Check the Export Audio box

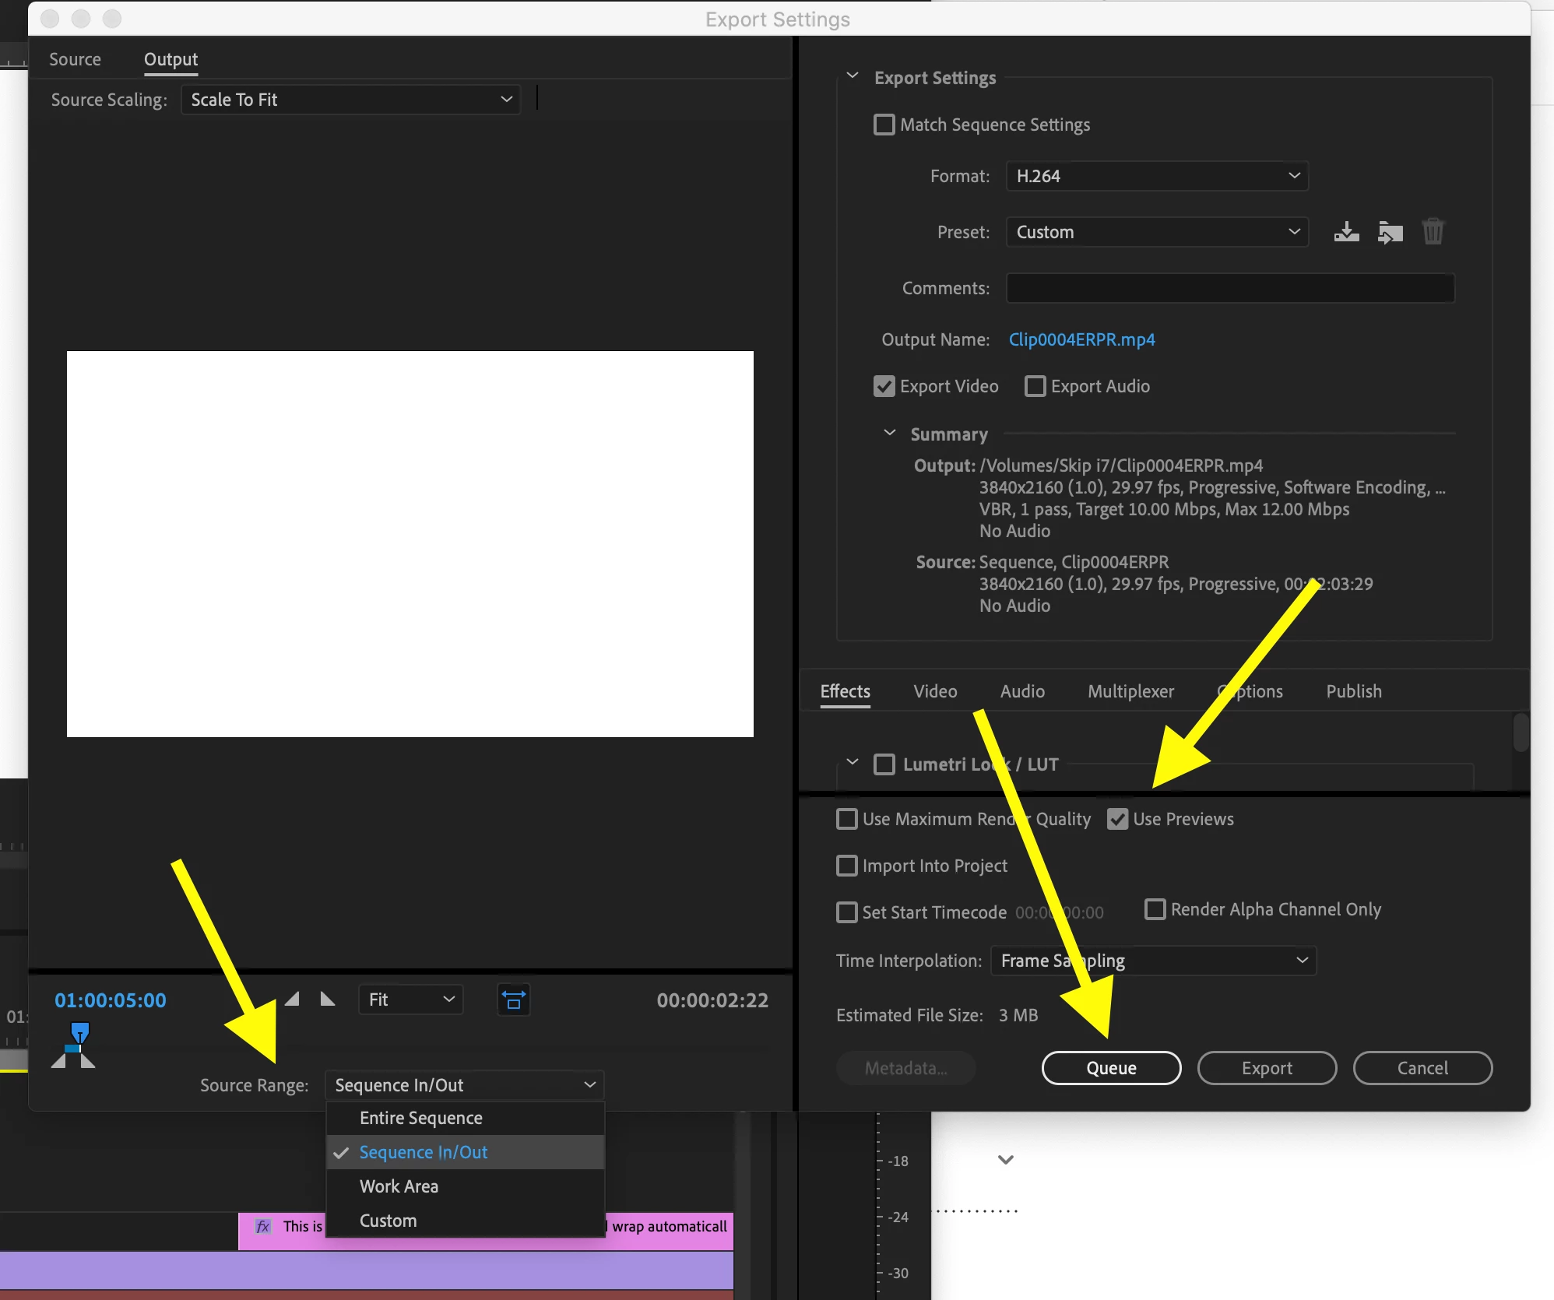(x=1035, y=386)
